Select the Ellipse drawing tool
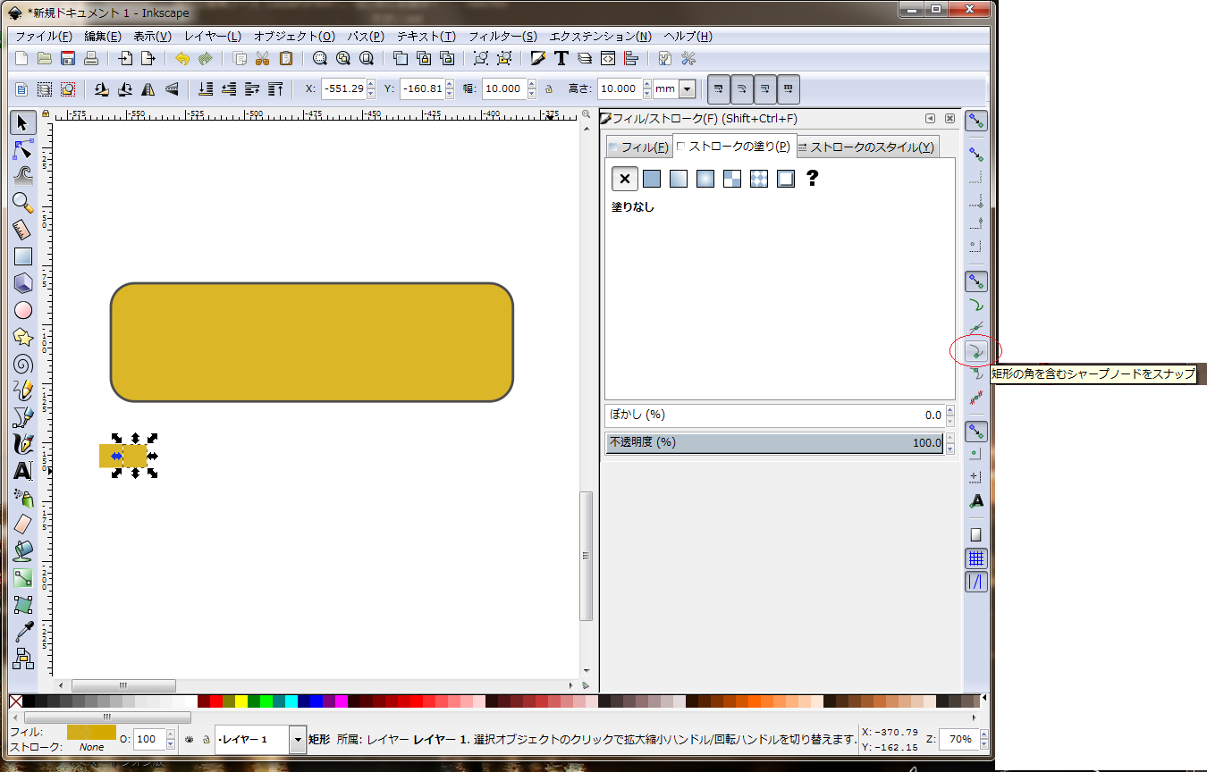Screen dimensions: 1207x772 [23, 310]
